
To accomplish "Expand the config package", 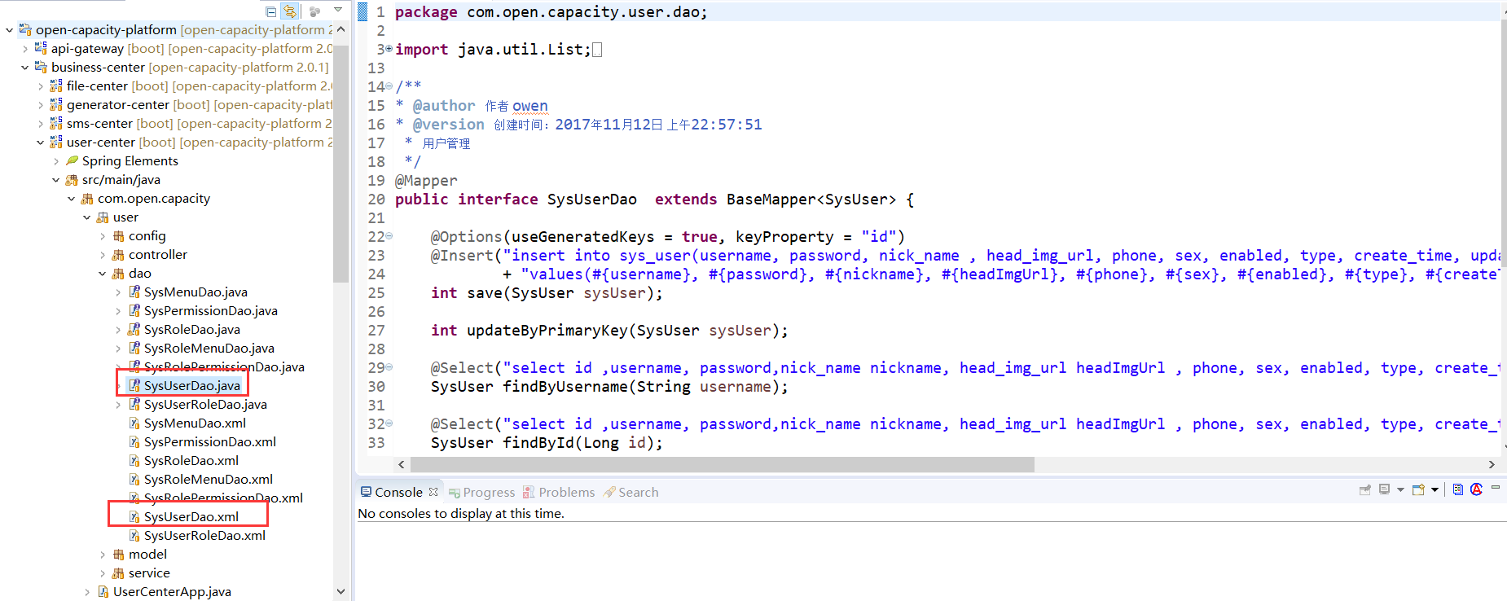I will (x=103, y=236).
